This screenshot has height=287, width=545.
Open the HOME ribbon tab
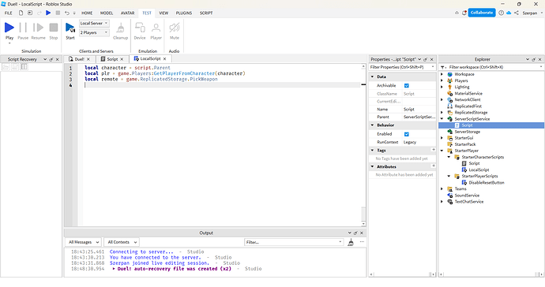tap(87, 13)
